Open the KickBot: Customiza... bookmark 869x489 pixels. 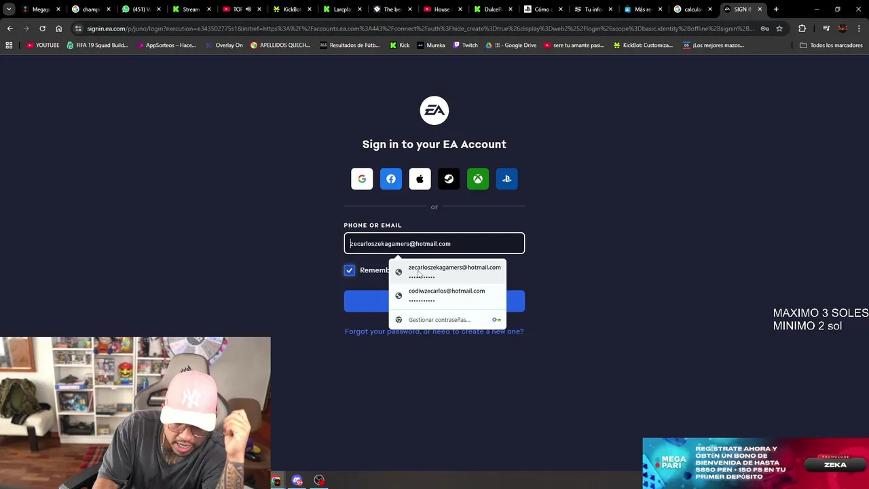click(643, 45)
